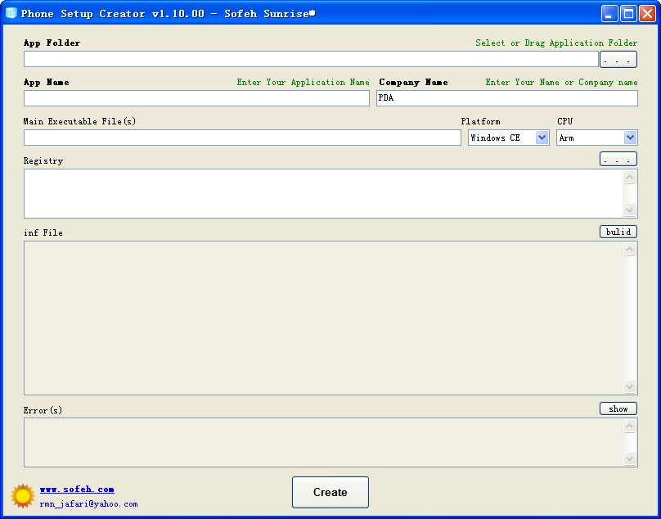Click the show errors button
Screen dimensions: 661x519
618,408
